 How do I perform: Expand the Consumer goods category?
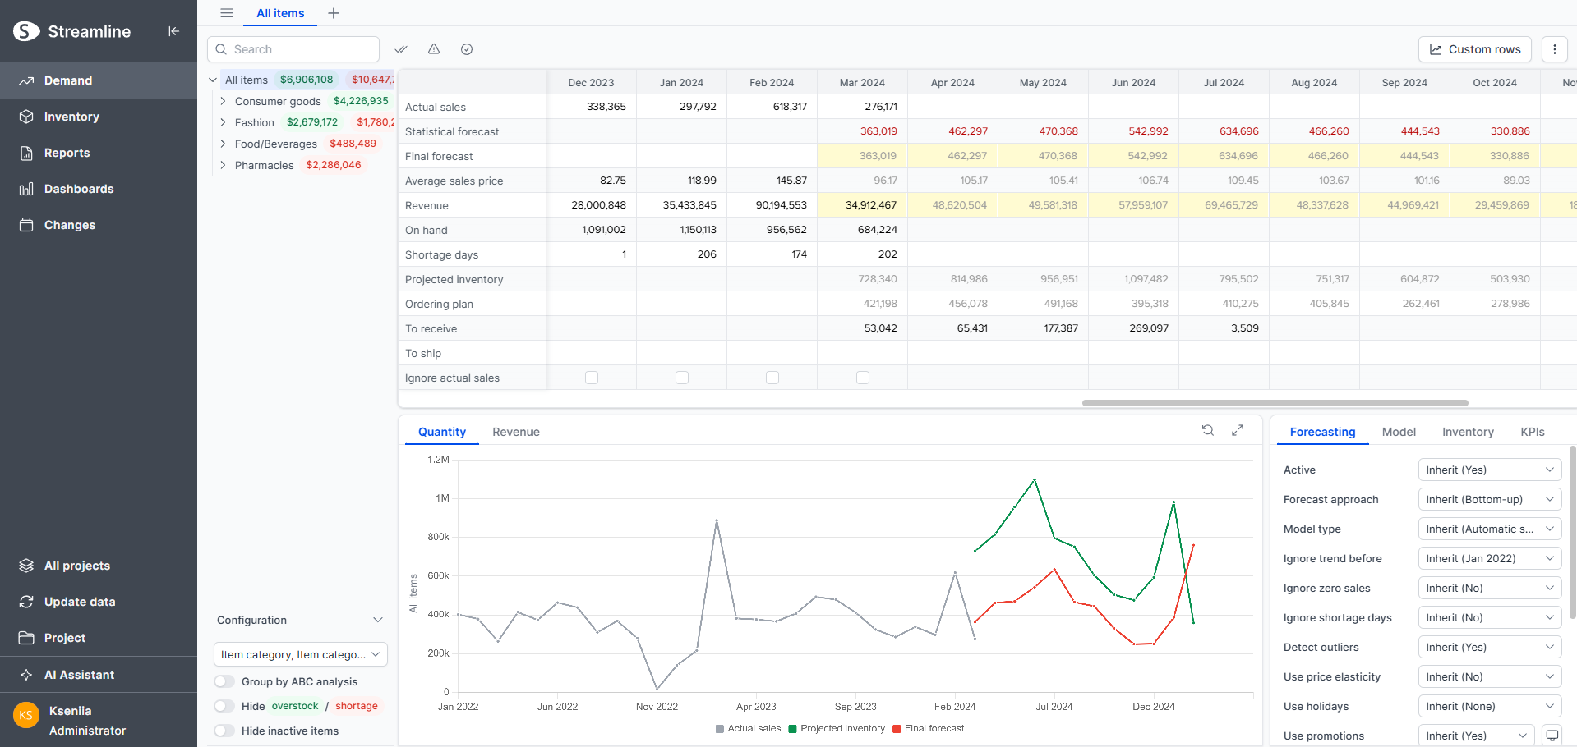coord(223,101)
